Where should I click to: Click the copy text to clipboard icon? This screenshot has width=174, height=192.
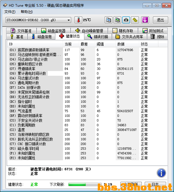click(x=108, y=20)
